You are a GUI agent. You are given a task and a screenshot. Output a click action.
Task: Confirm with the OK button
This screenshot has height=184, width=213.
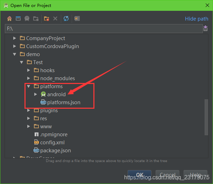pos(140,175)
